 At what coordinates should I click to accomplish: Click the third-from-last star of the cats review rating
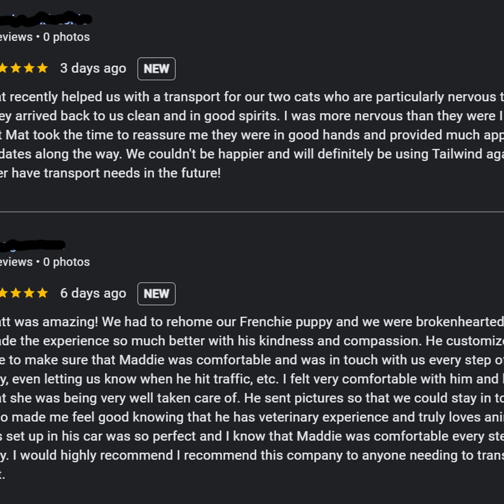(15, 68)
